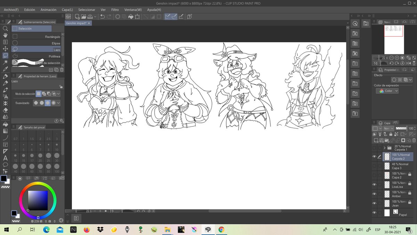Click the Help assistant icon in command bar
Viewport: 417px width, 235px height.
(189, 16)
